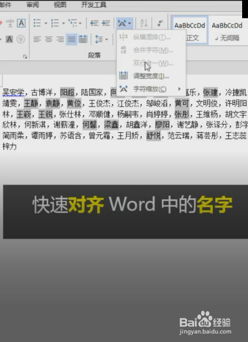Center align the text
The width and height of the screenshot is (248, 342).
(x=49, y=39)
